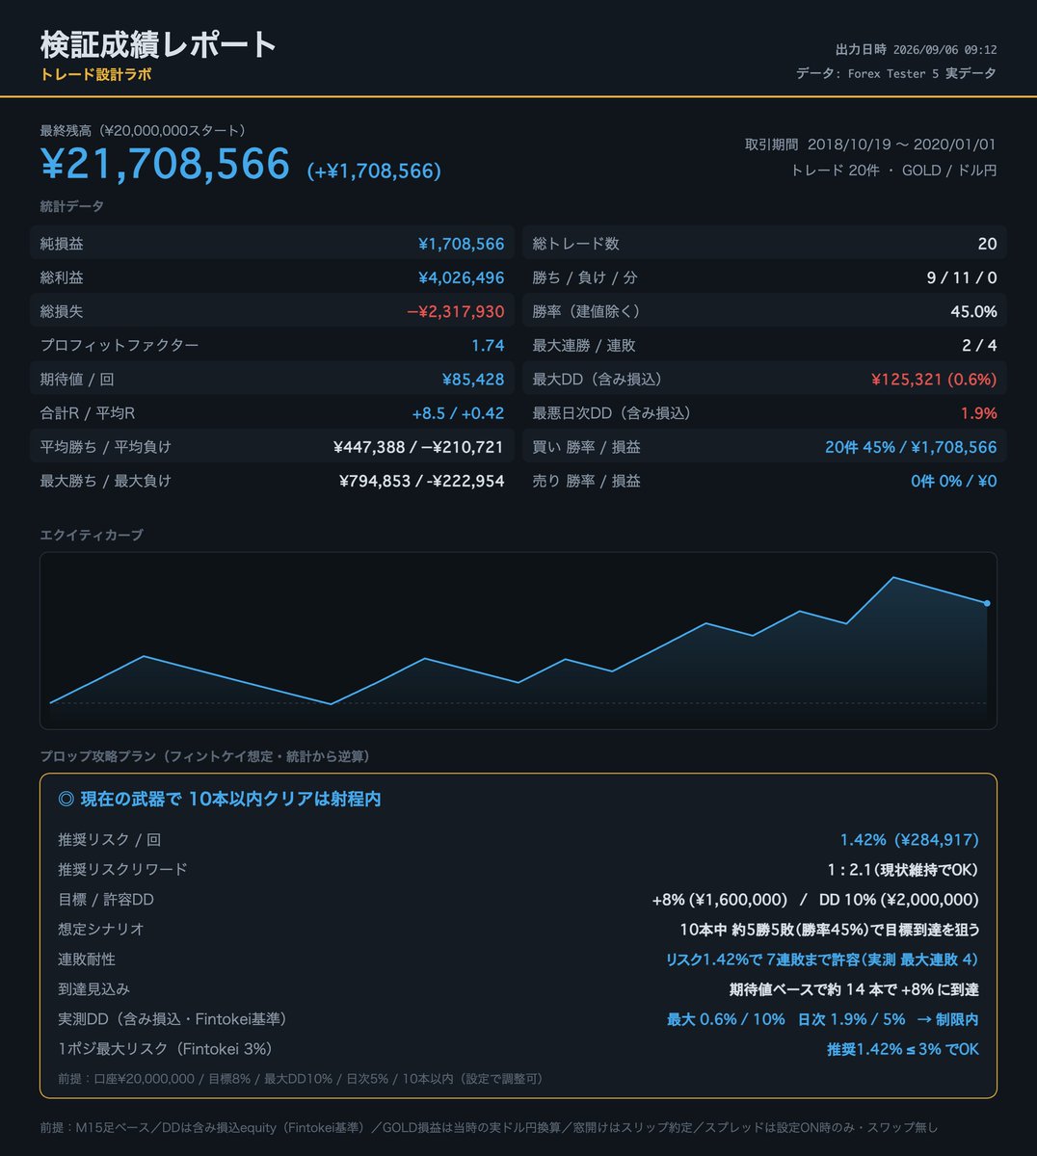Viewport: 1037px width, 1156px height.
Task: Click the 勝ち / 負け / 分 value 9 / 11 / 0
Action: [961, 277]
